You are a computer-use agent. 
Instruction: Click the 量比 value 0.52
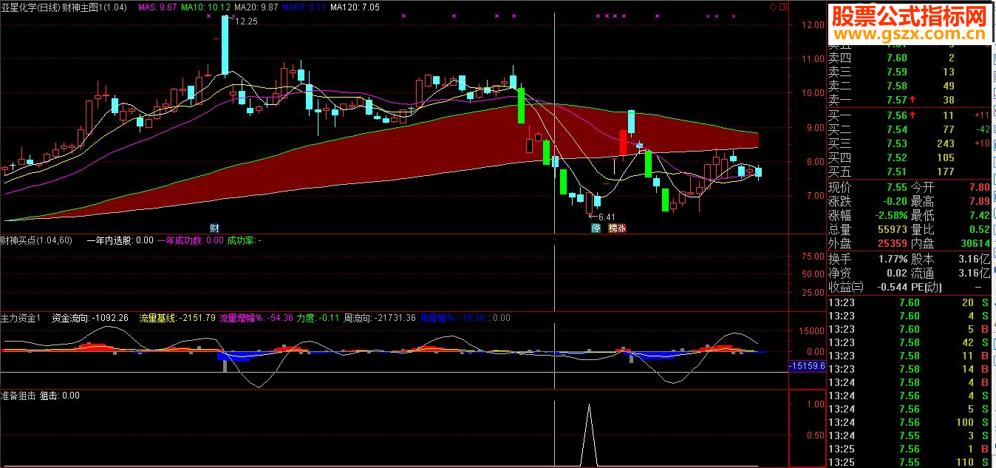coord(979,230)
